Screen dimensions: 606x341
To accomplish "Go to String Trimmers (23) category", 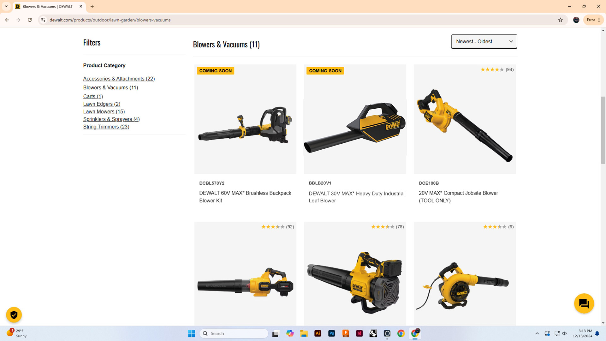I will tap(106, 127).
